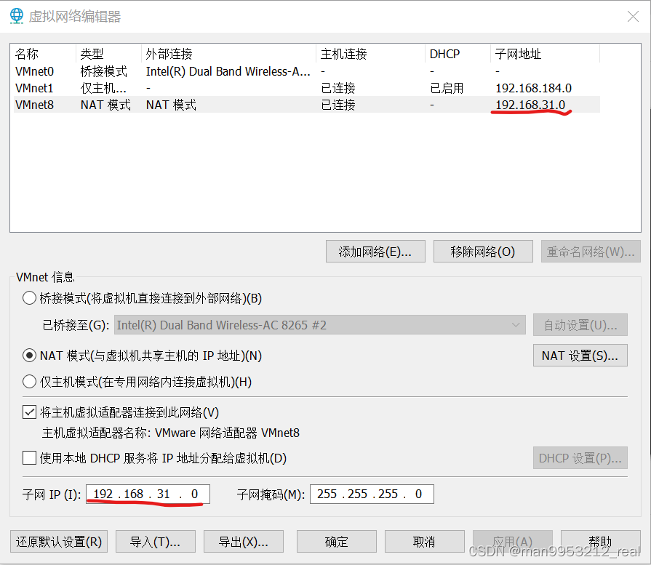The width and height of the screenshot is (651, 565).
Task: Click 应用(A) button
Action: [x=512, y=542]
